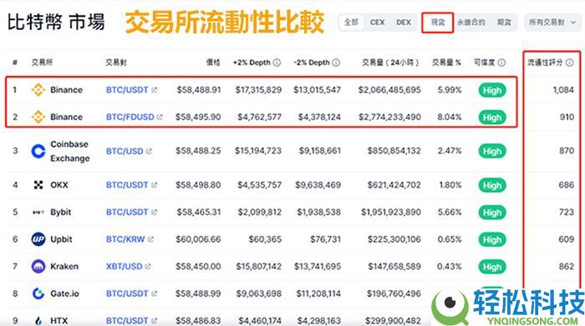Screen dimensions: 585x326
Task: Click the High badge in the Upbit row
Action: click(492, 239)
